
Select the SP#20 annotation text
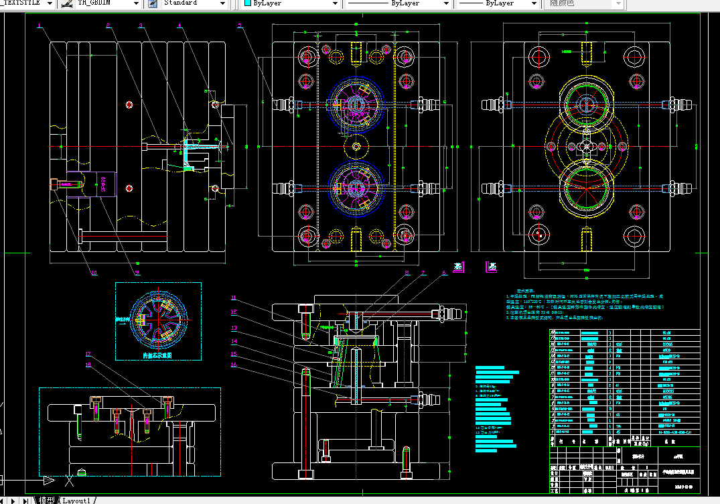click(x=103, y=184)
